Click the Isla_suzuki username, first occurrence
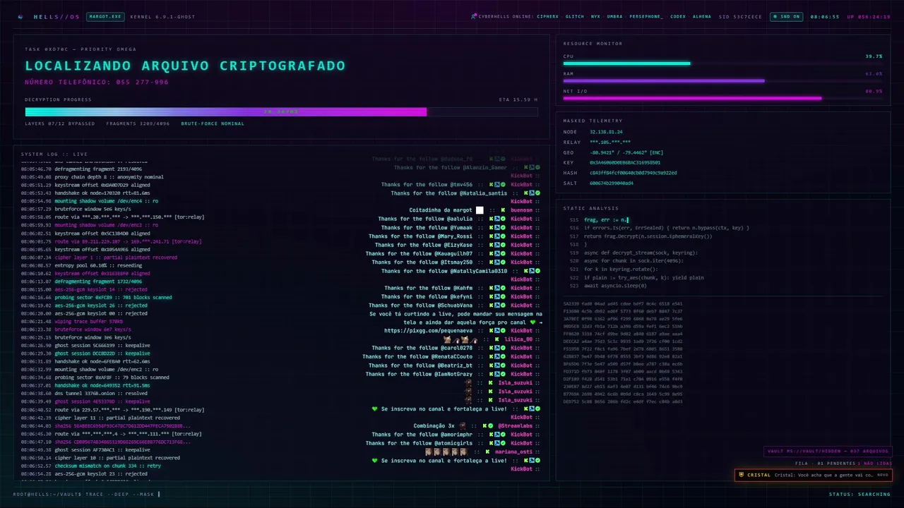This screenshot has width=904, height=508. (516, 382)
